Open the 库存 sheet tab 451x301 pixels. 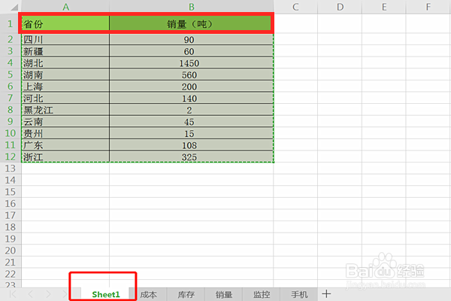click(x=186, y=294)
